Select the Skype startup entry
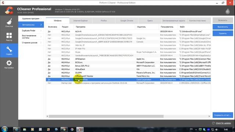Viewport: 235px width, 132px height. [128, 52]
